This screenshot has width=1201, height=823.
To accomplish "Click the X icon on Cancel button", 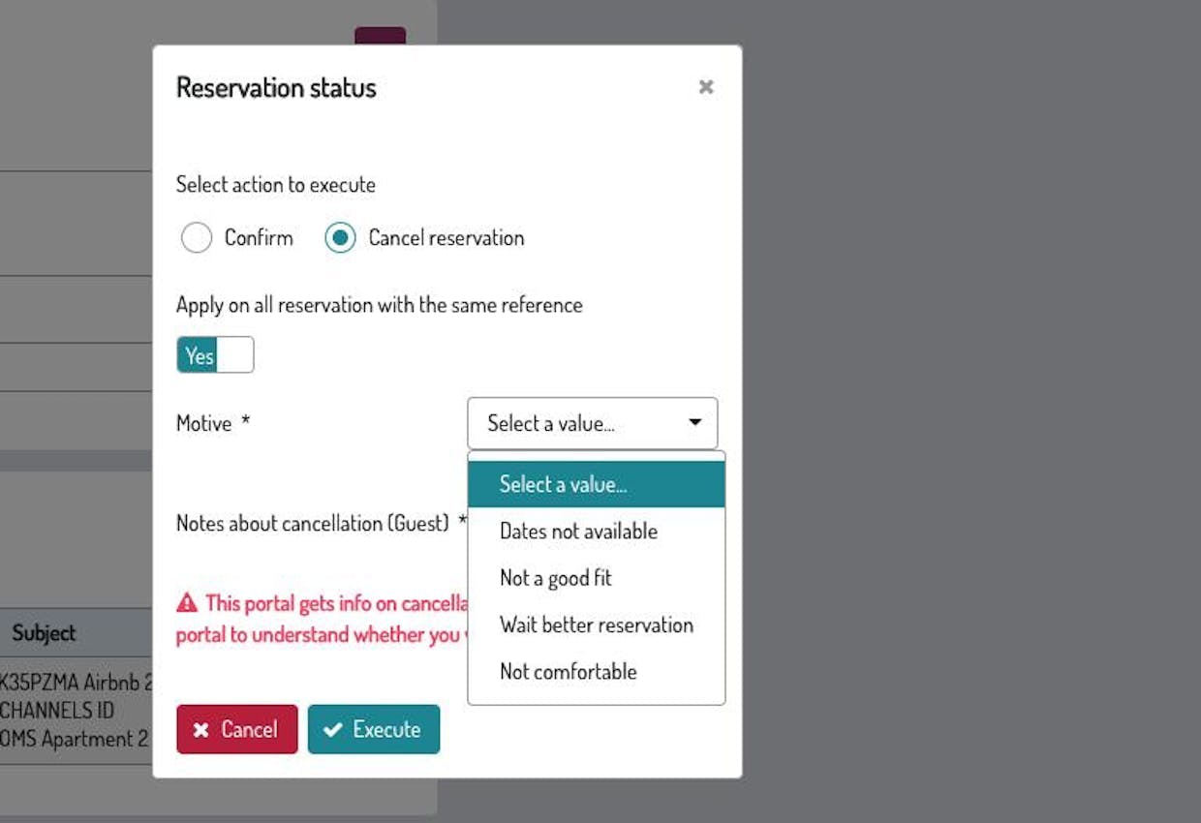I will tap(201, 730).
